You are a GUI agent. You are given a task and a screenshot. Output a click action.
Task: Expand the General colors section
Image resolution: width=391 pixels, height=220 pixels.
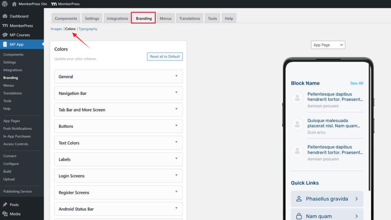tap(118, 76)
